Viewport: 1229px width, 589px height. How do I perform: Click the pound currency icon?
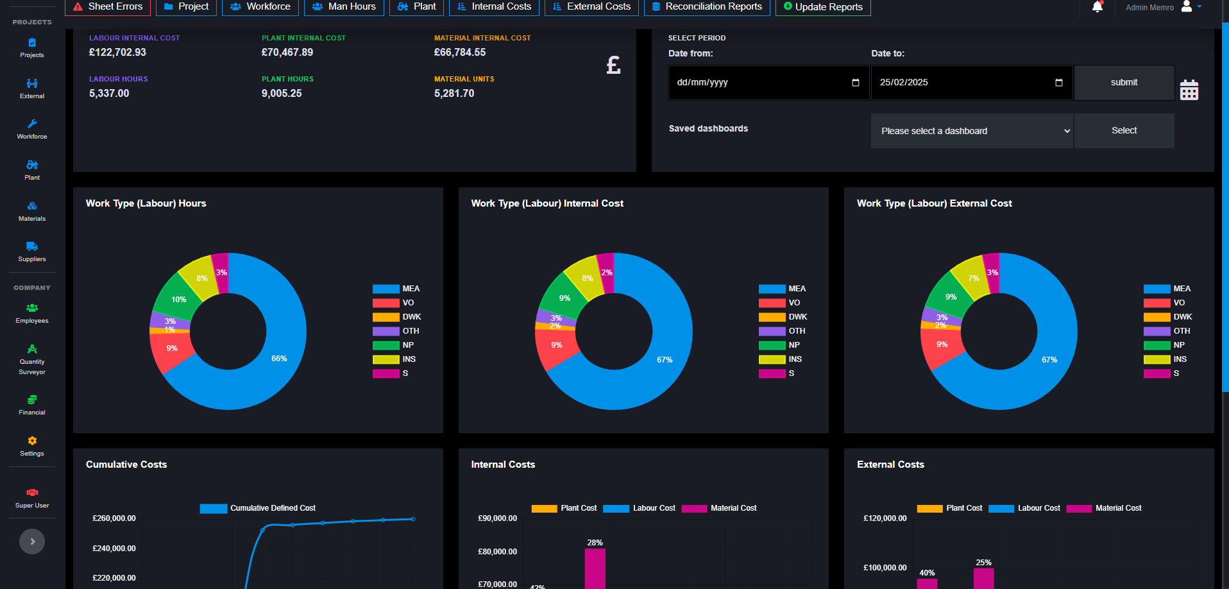click(x=613, y=65)
